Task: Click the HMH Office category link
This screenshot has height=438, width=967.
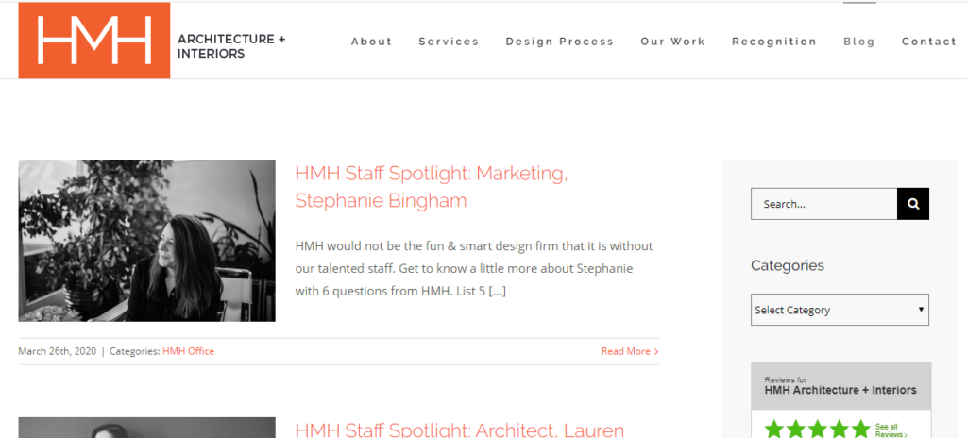Action: click(188, 351)
